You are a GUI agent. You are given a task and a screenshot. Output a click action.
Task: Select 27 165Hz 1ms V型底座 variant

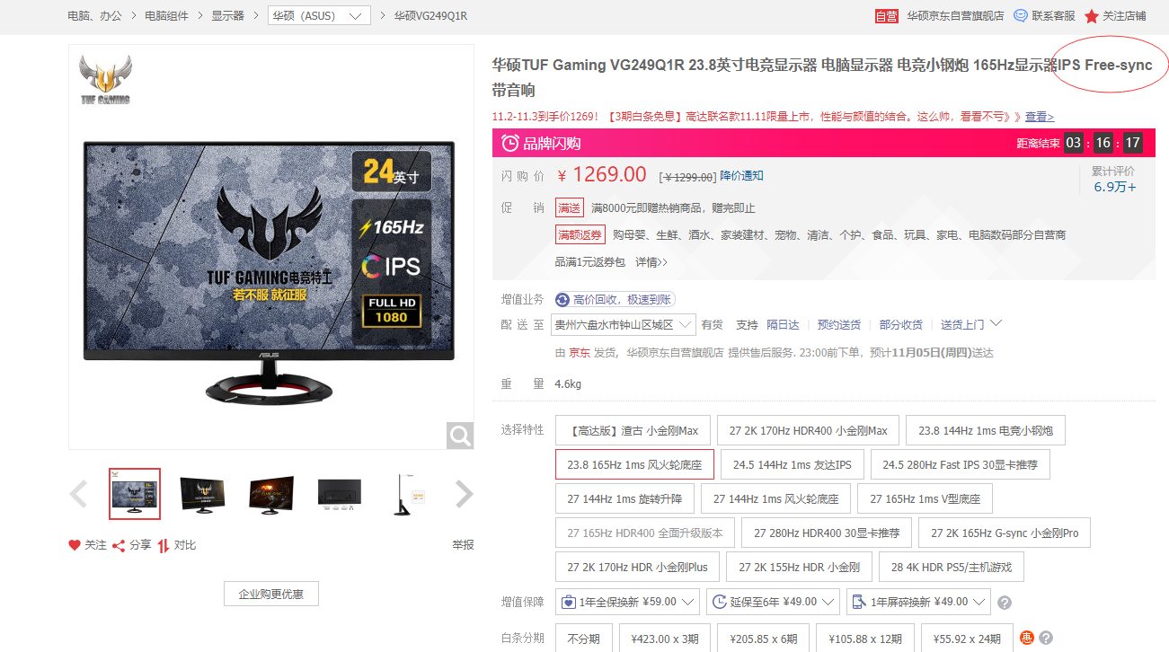pos(925,498)
